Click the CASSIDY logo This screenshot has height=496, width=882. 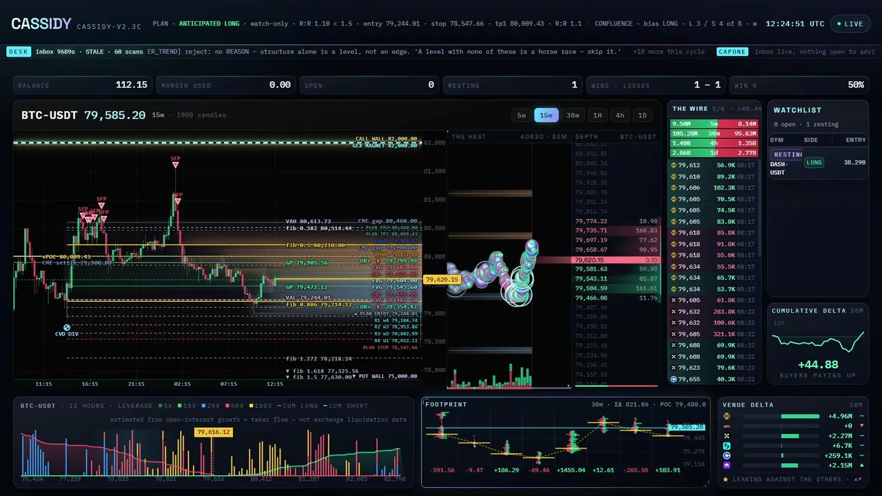[x=41, y=24]
